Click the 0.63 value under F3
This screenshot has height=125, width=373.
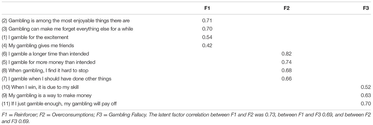pyautogui.click(x=366, y=95)
